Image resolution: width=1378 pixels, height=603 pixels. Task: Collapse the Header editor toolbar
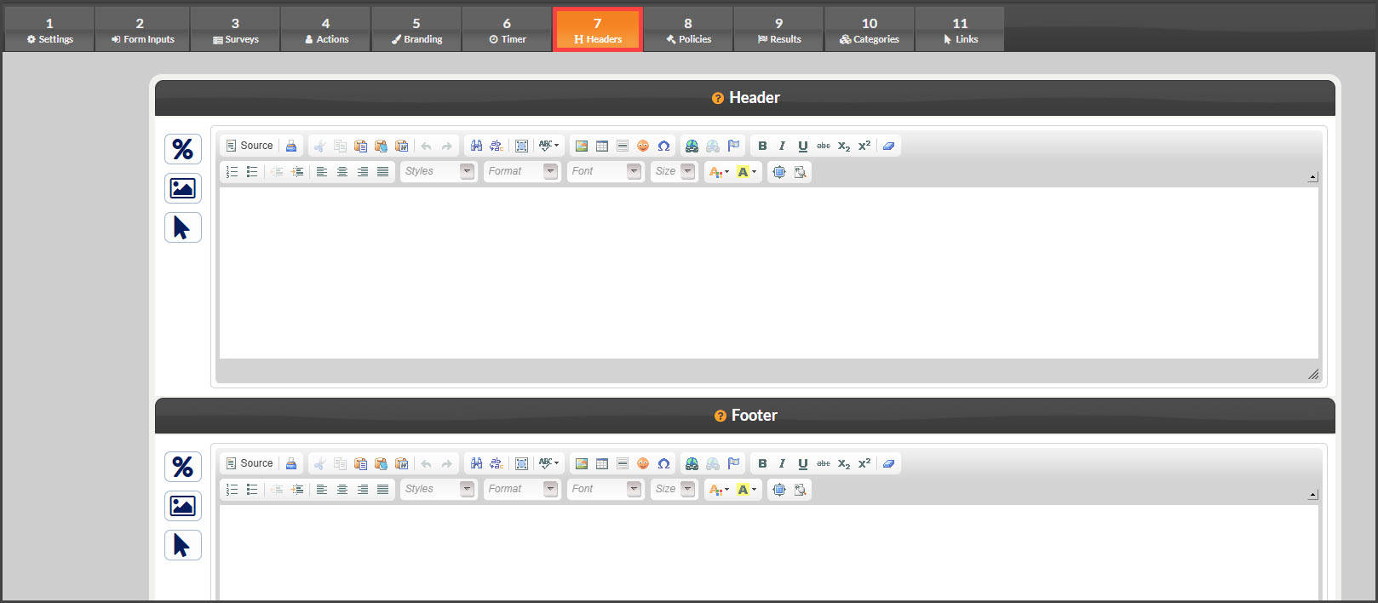1312,177
